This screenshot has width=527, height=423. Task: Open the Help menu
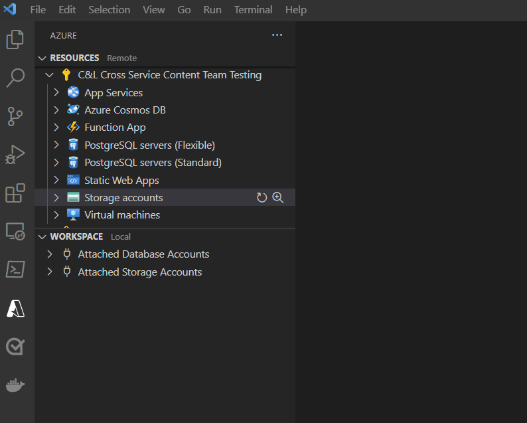pyautogui.click(x=296, y=10)
